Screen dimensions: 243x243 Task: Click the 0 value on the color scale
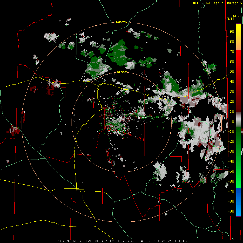click(233, 122)
